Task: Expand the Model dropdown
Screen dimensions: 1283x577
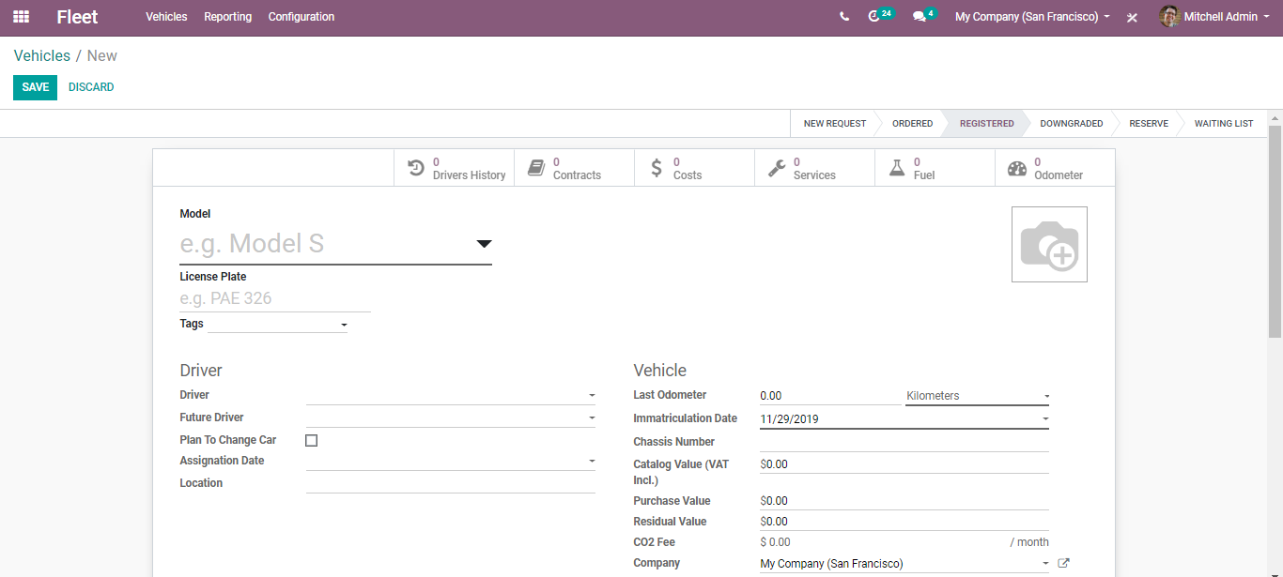Action: click(x=483, y=244)
